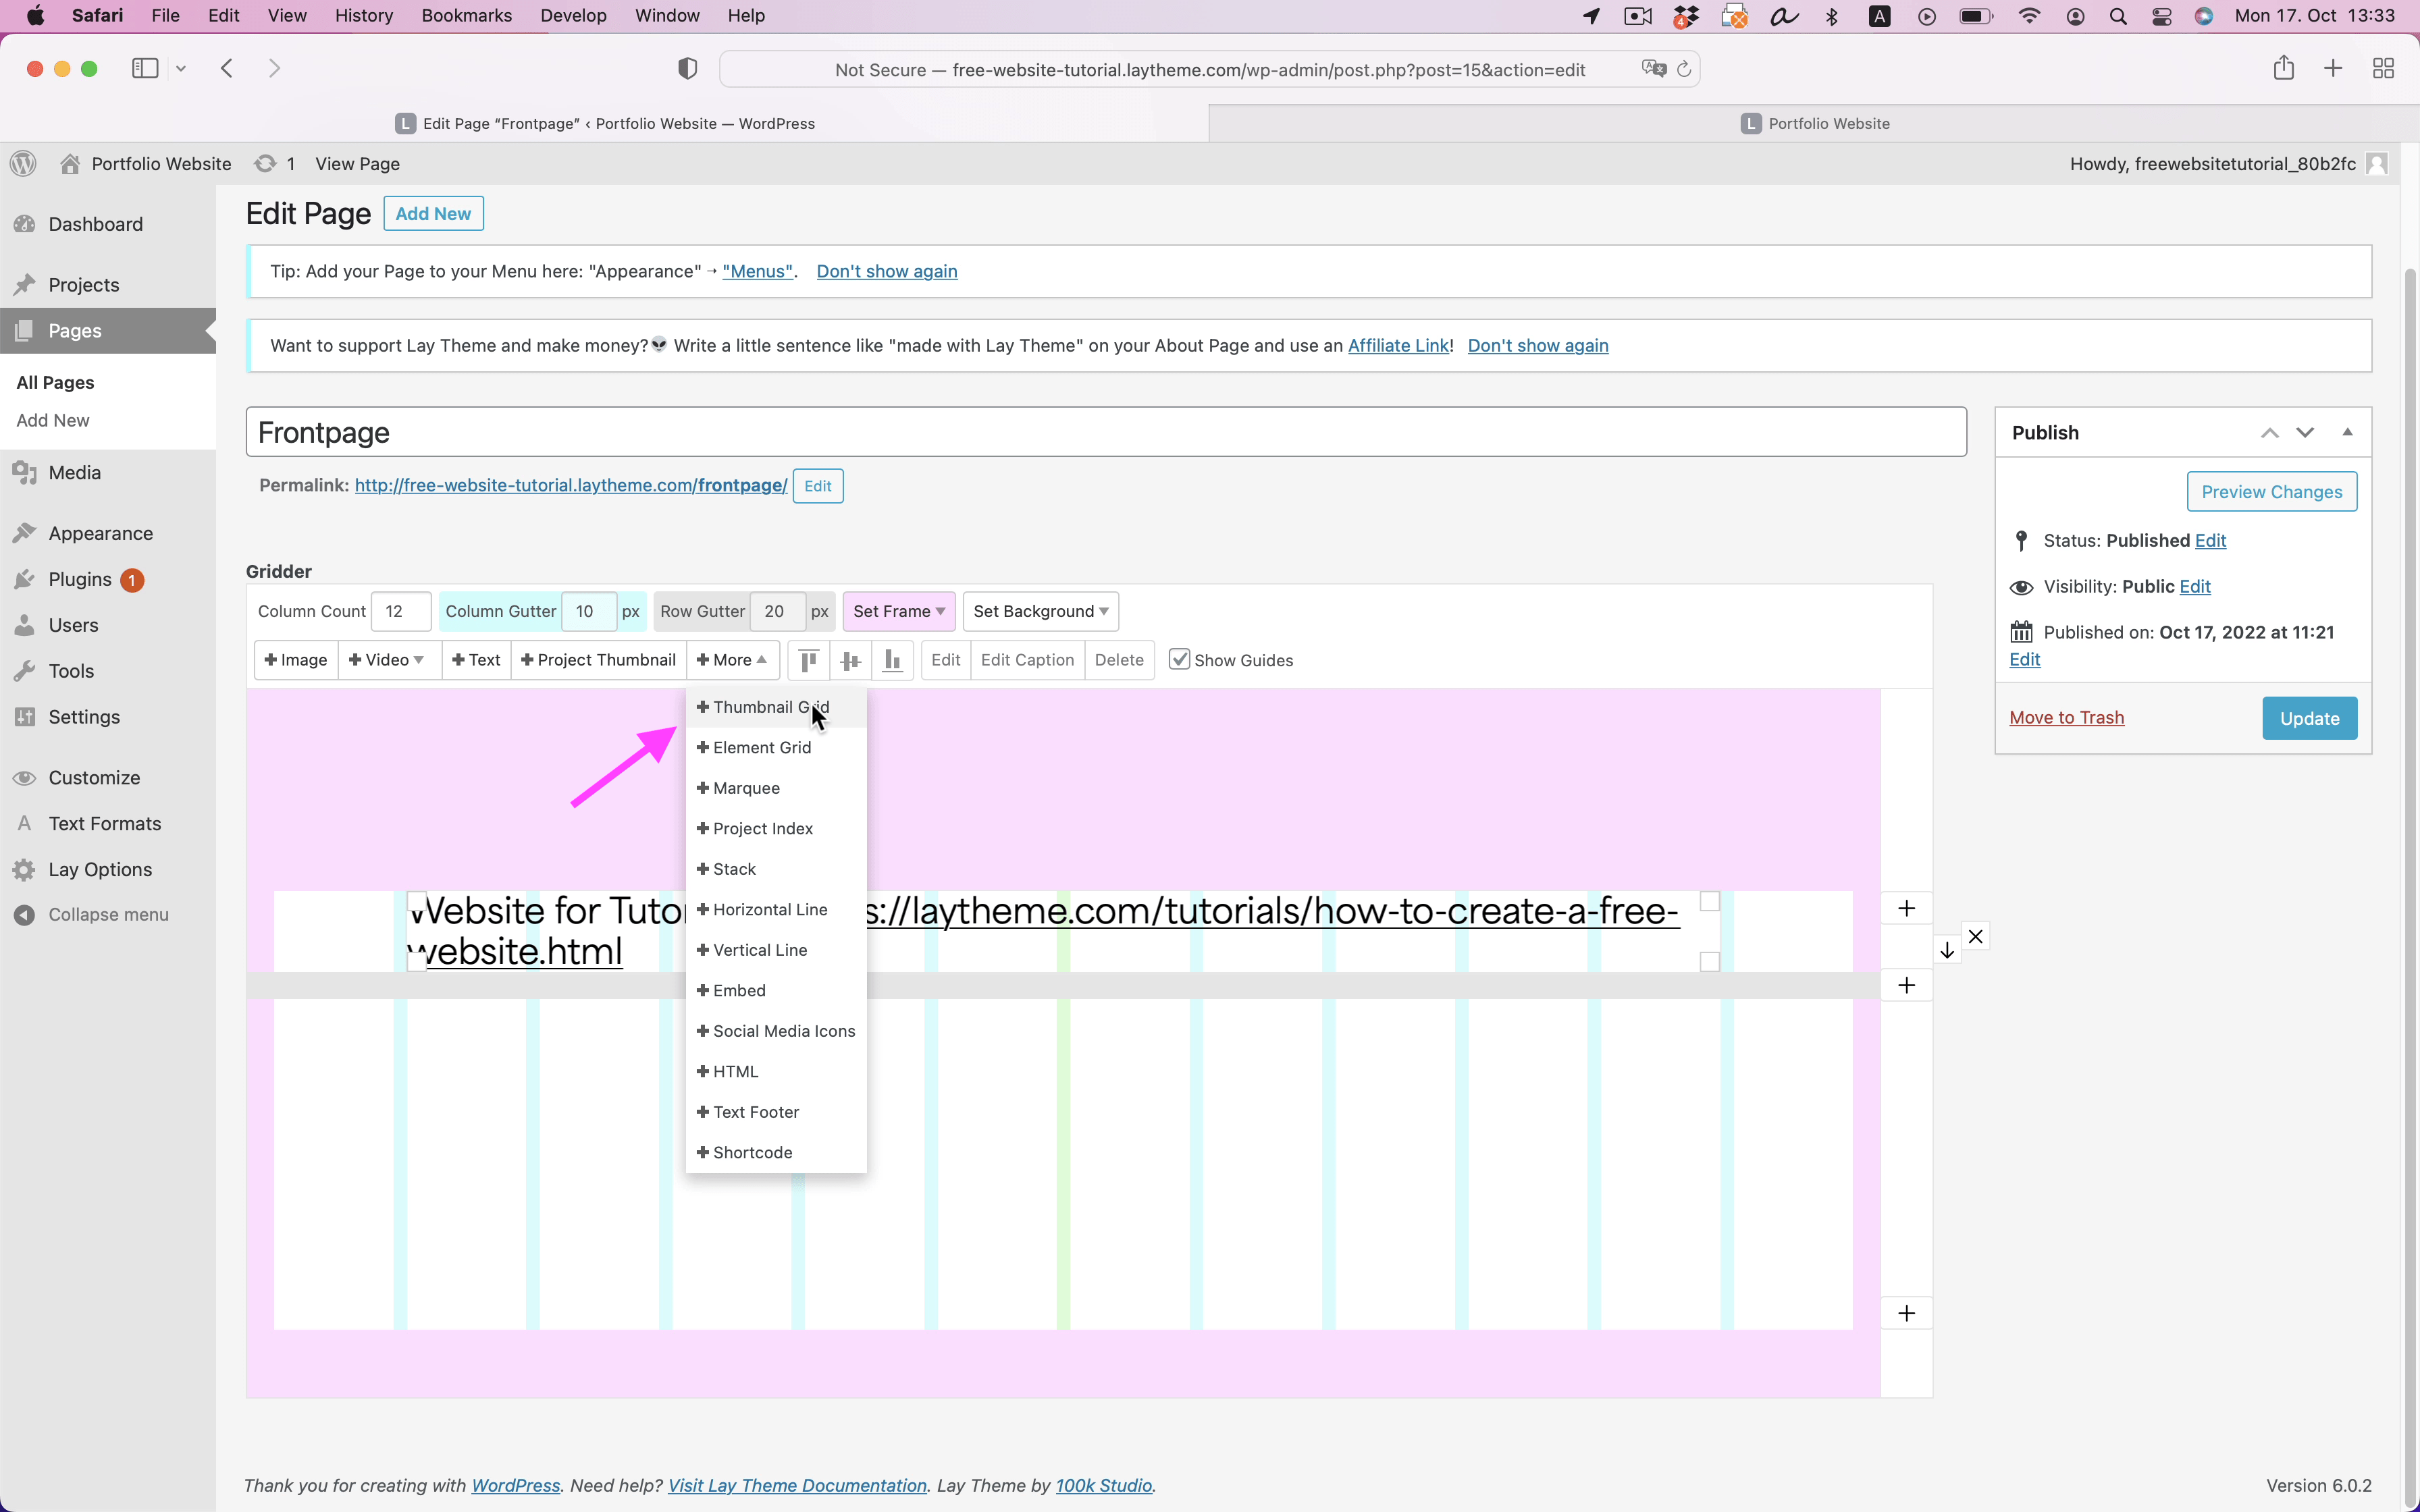
Task: Align selected element to vertical middle
Action: pos(851,660)
